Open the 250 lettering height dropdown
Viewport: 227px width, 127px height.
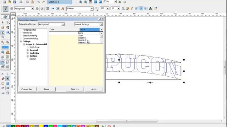click(107, 8)
